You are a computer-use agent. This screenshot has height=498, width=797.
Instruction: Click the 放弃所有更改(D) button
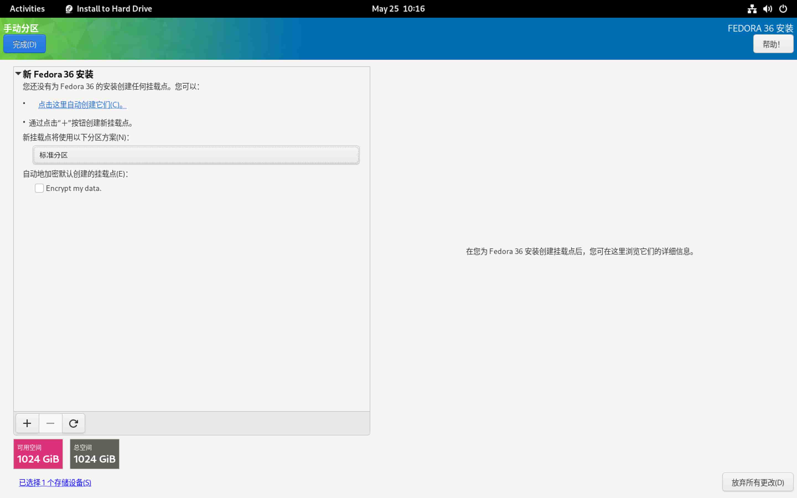pyautogui.click(x=757, y=482)
